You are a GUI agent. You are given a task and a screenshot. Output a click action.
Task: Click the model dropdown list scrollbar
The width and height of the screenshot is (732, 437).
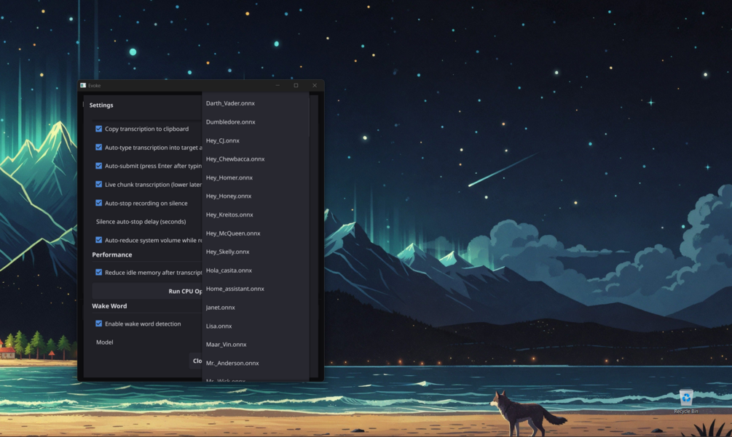click(x=309, y=116)
